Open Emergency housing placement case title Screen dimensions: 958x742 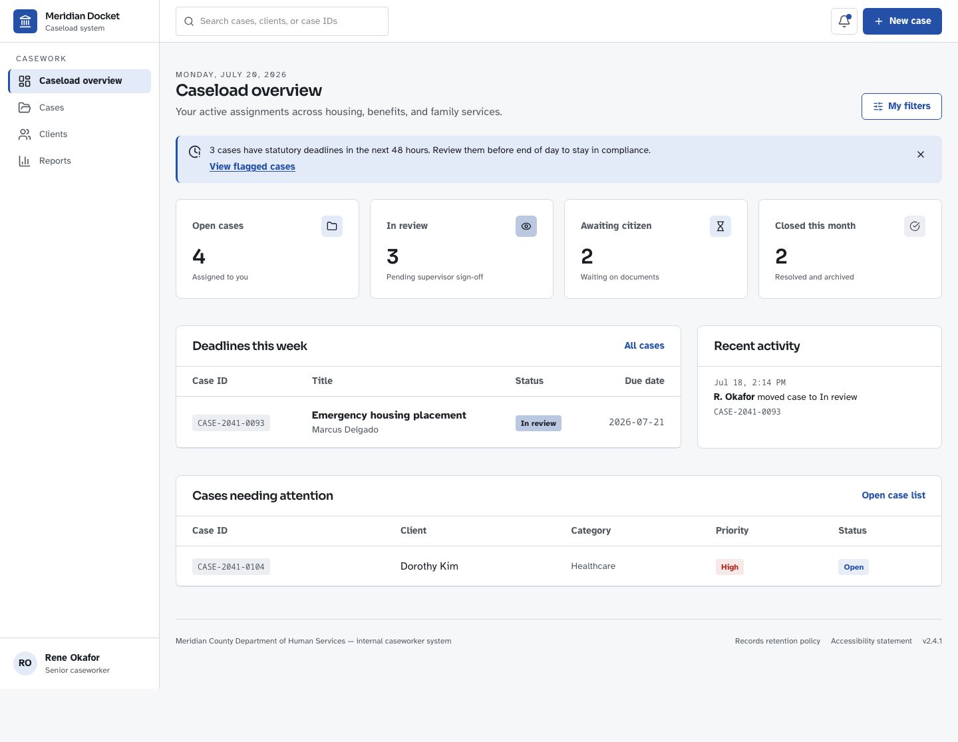click(389, 415)
